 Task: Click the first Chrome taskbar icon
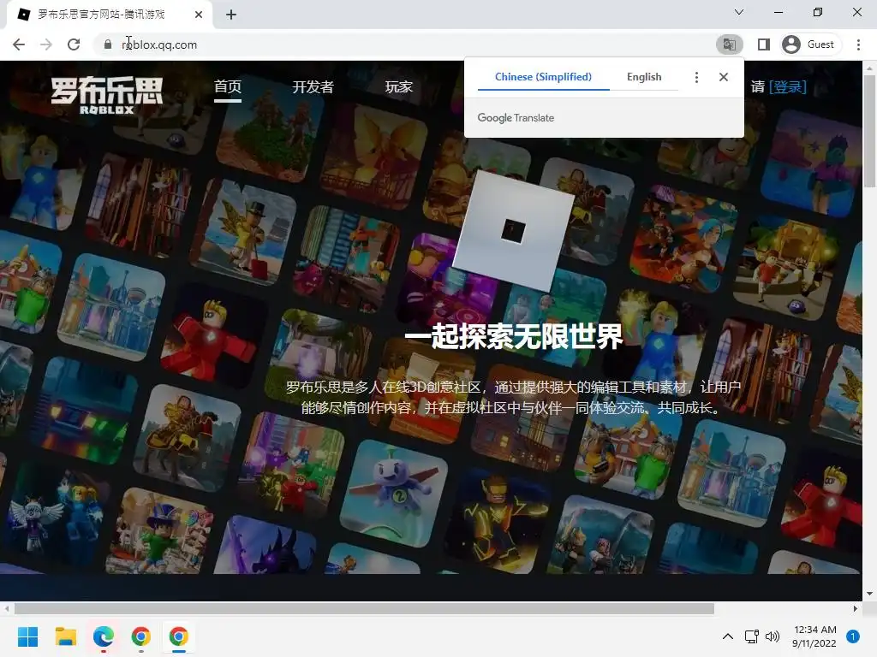click(x=141, y=636)
